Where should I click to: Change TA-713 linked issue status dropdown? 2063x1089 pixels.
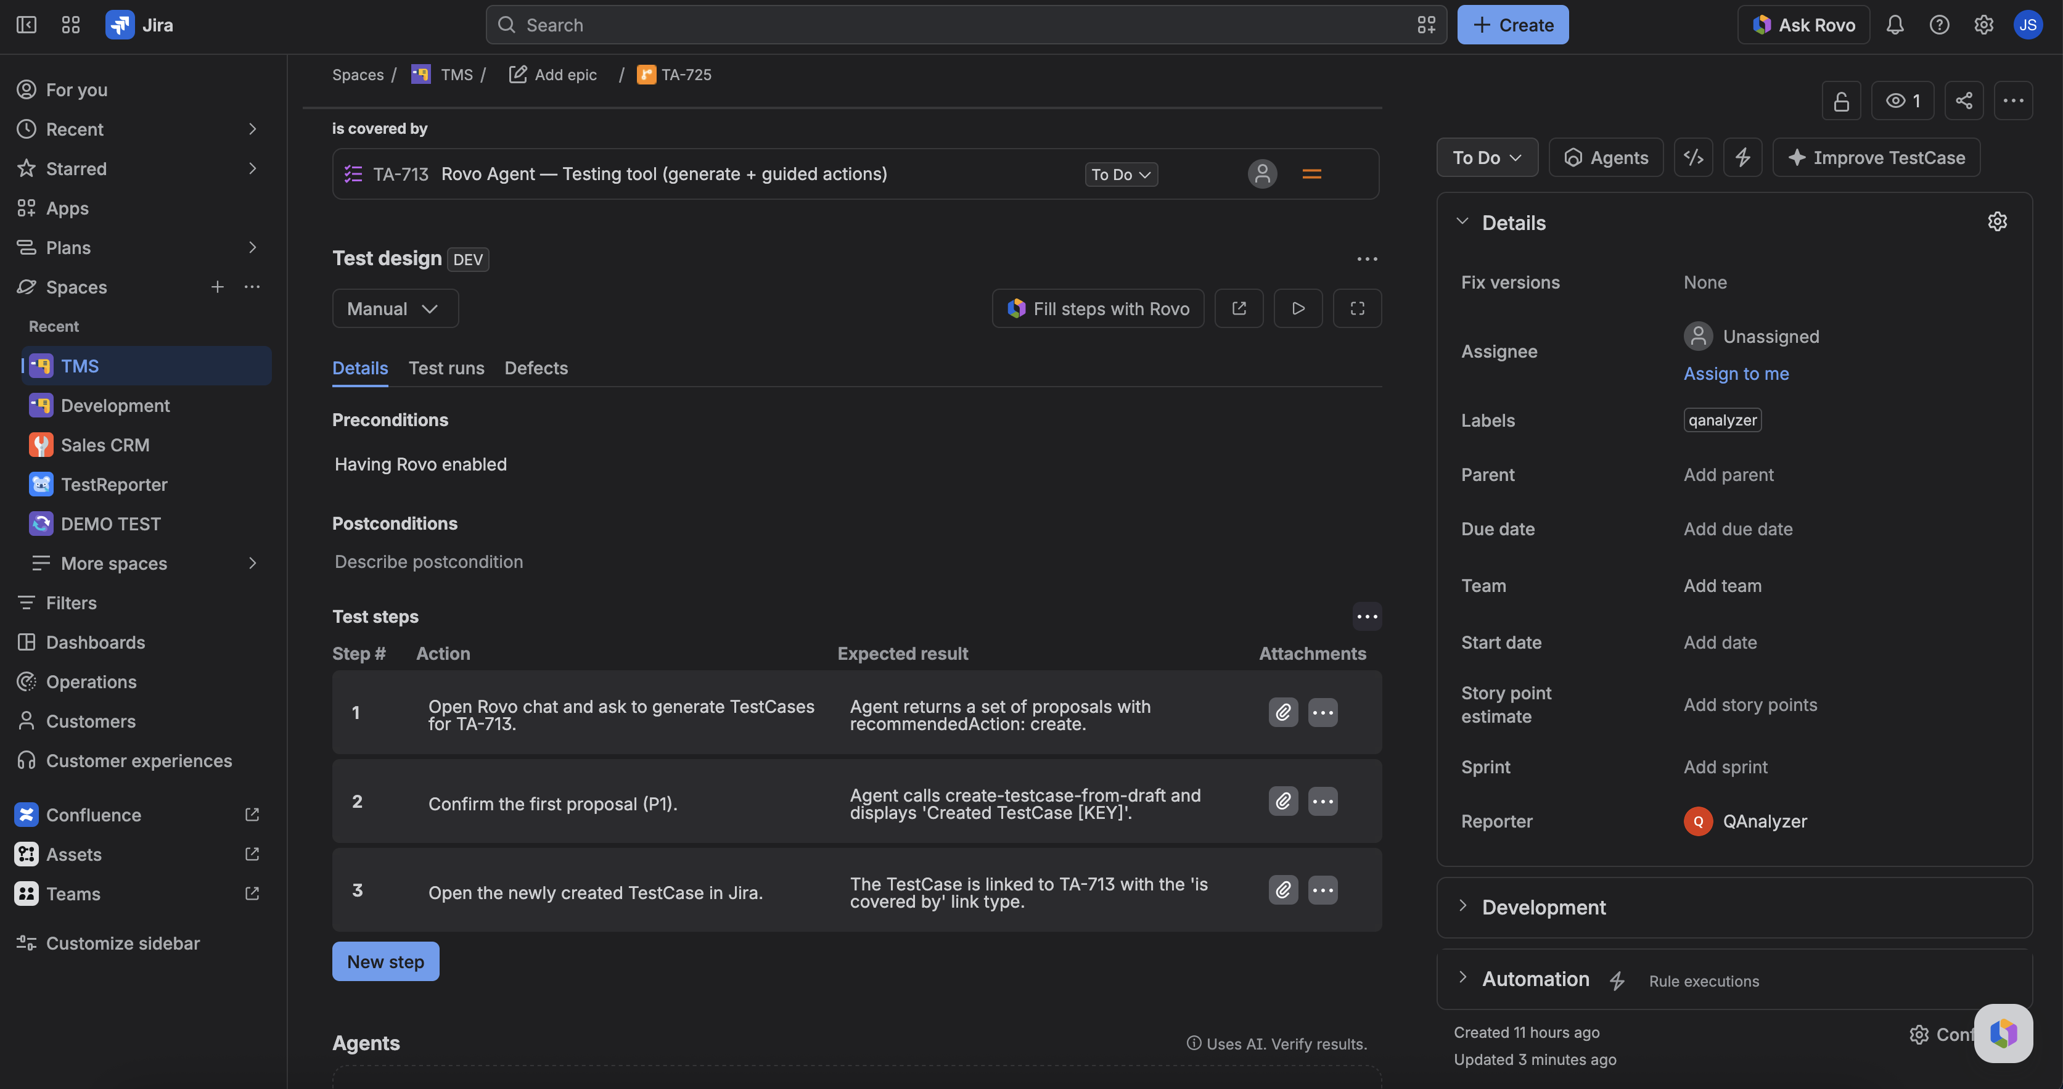point(1121,175)
